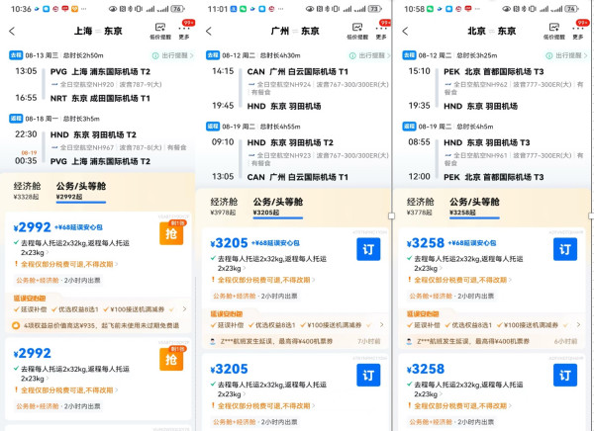This screenshot has width=594, height=431.
Task: Expand refund rule 不得改期 on first ¥3205 fare
Action: (263, 280)
